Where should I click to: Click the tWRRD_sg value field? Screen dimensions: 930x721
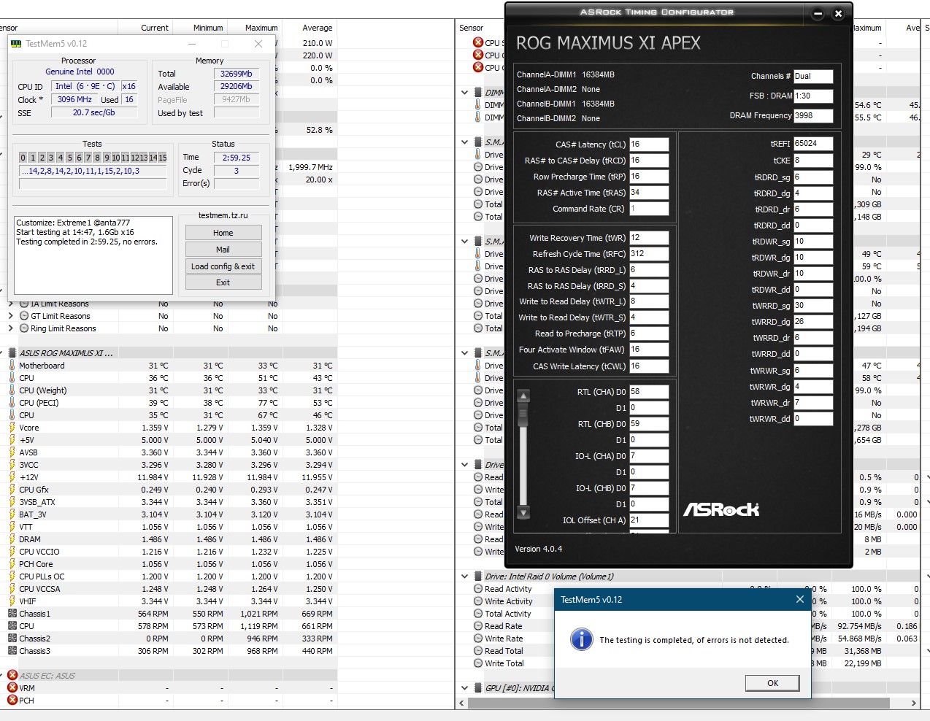[813, 306]
